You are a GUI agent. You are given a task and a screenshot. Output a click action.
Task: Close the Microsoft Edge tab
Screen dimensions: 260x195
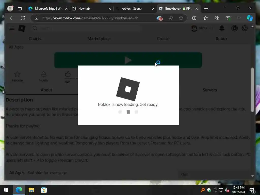[x=66, y=9]
